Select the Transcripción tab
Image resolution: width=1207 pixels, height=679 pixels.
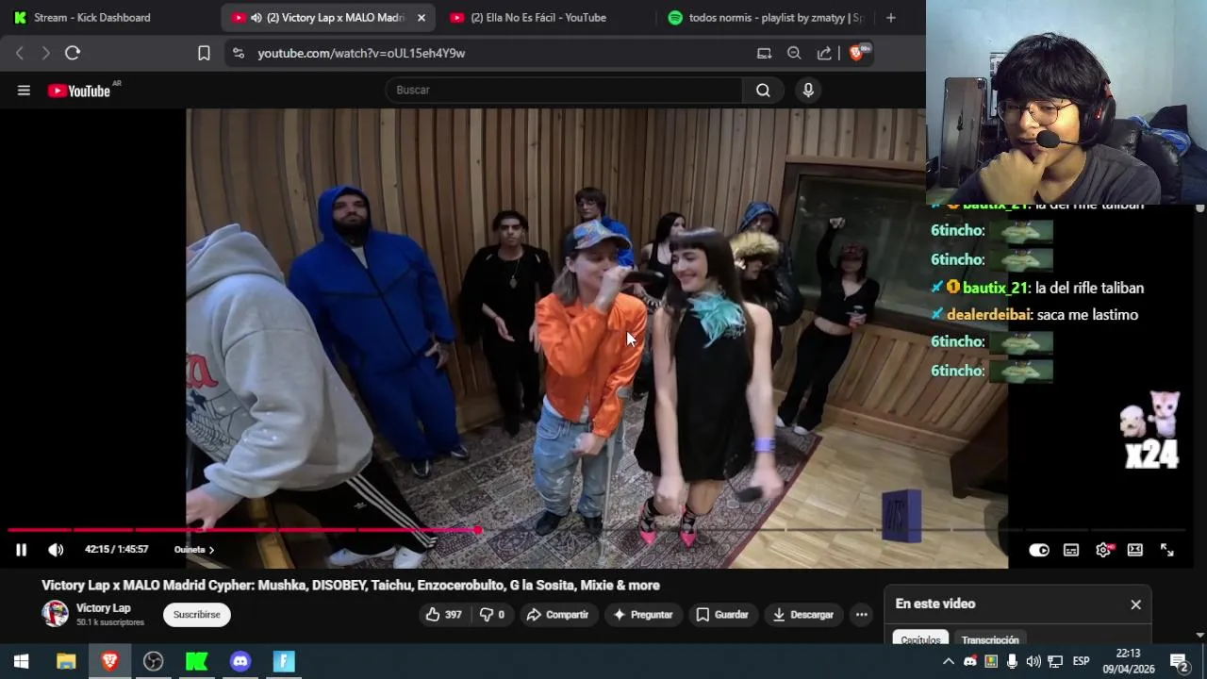[x=990, y=639]
